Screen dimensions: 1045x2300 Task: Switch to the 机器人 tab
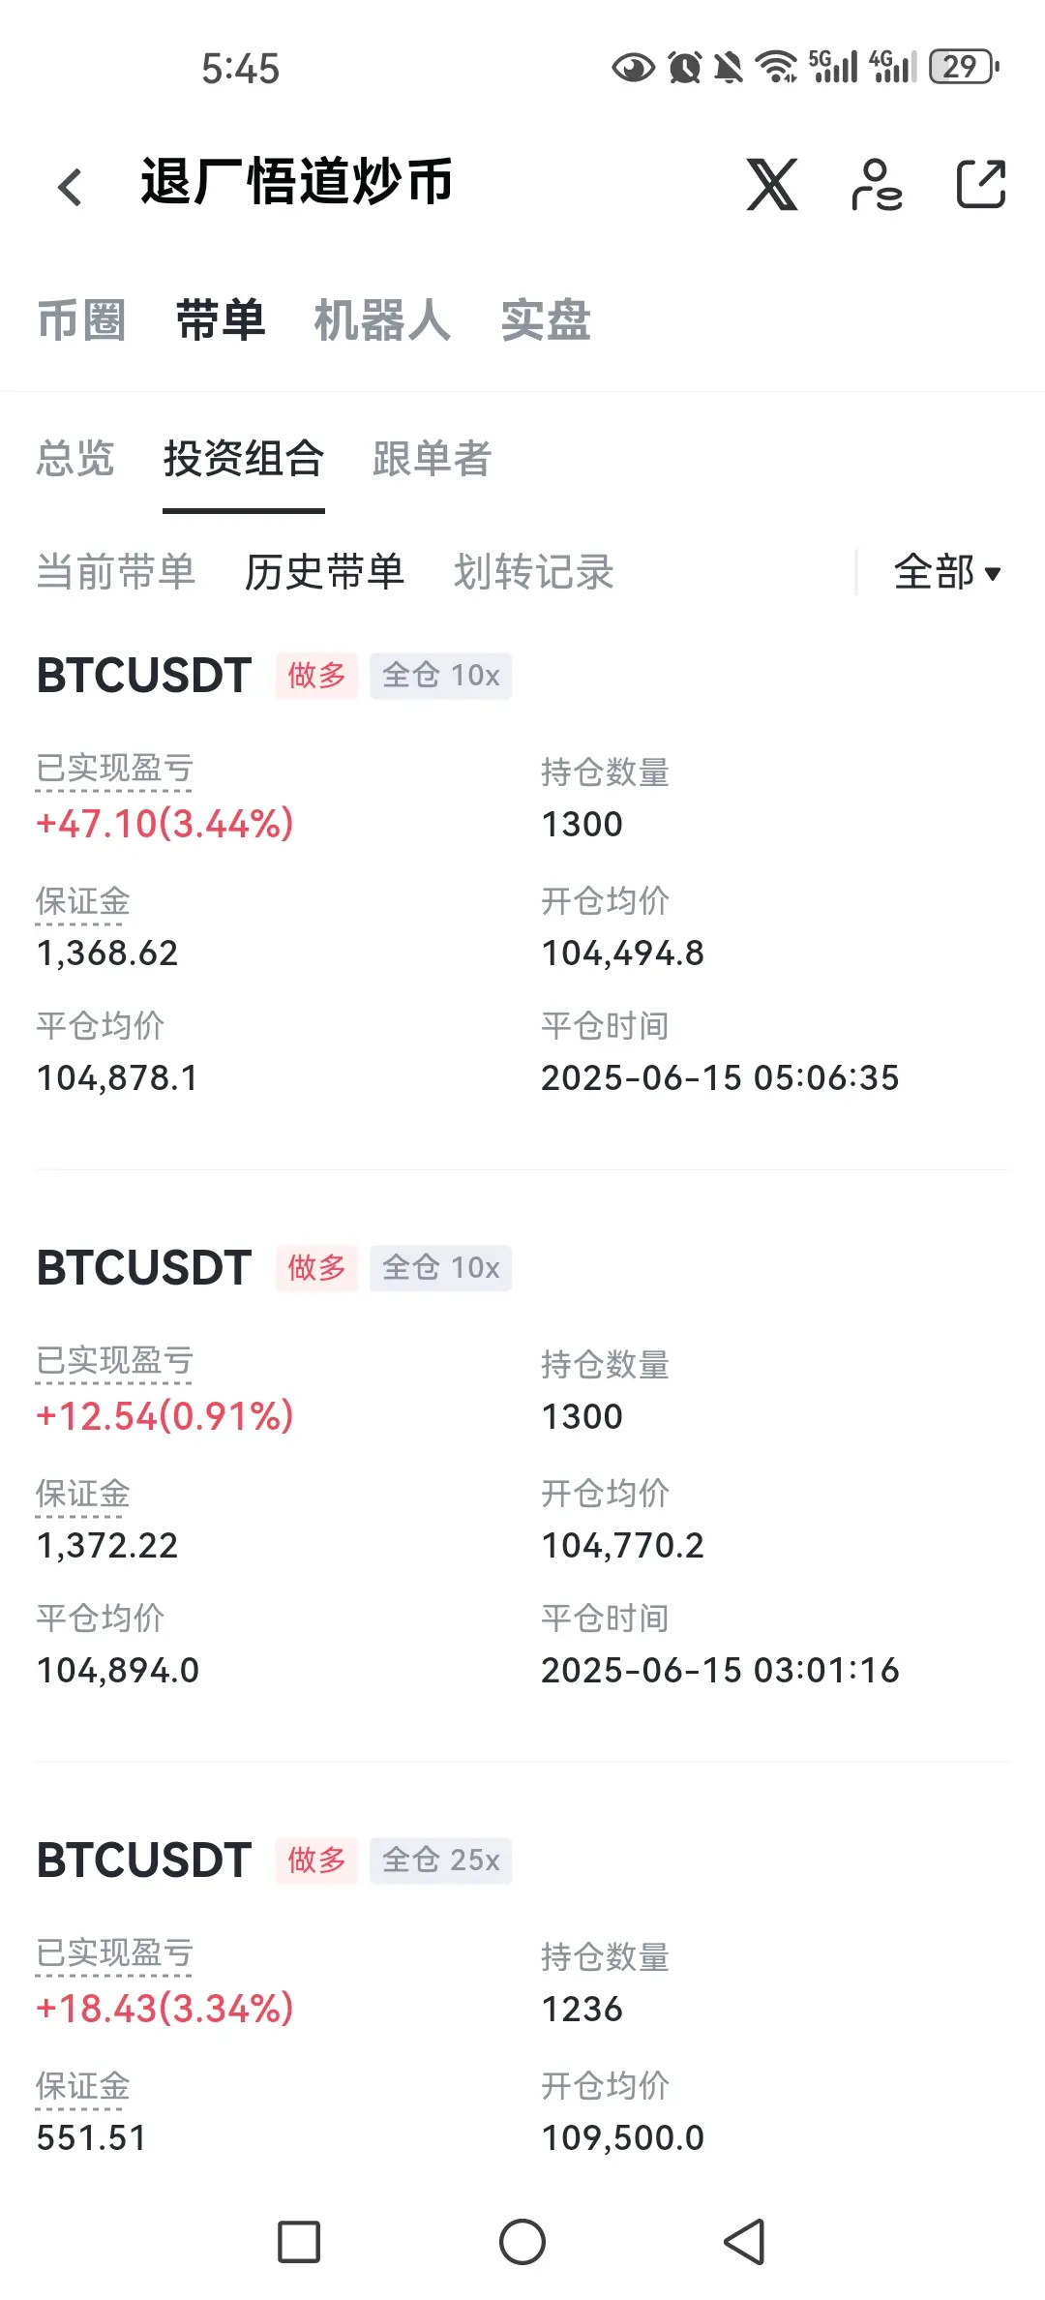tap(382, 320)
